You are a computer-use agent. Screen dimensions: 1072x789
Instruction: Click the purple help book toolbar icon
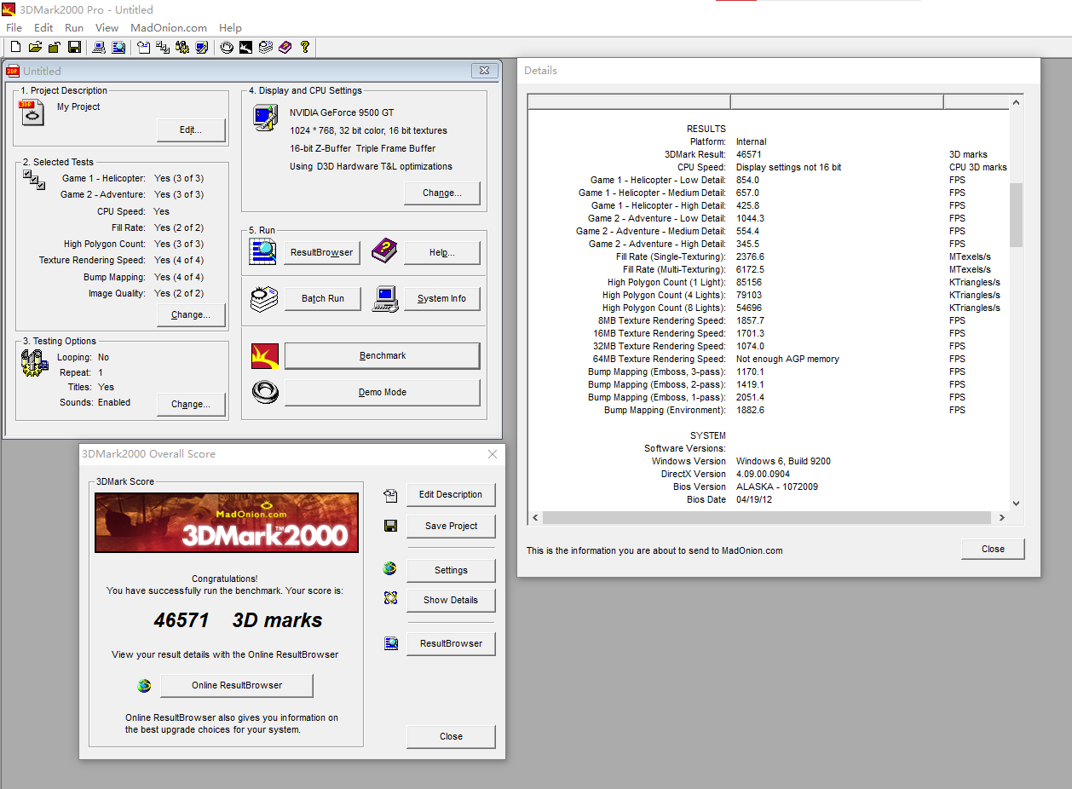(285, 48)
